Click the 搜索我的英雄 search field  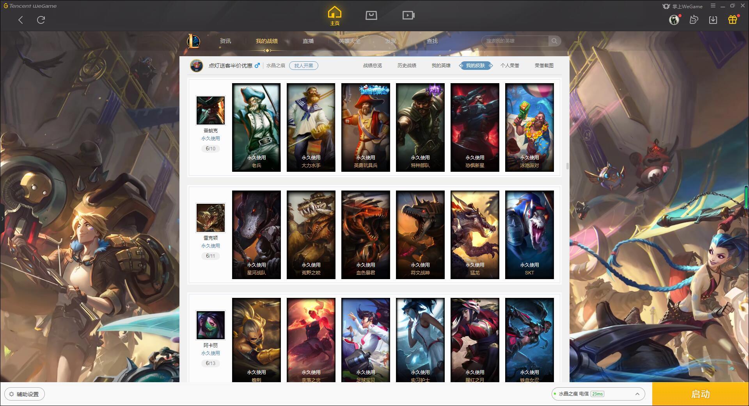[515, 41]
